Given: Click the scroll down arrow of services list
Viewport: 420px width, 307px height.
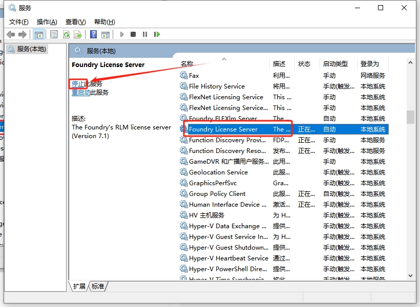Looking at the screenshot, I should pyautogui.click(x=410, y=276).
